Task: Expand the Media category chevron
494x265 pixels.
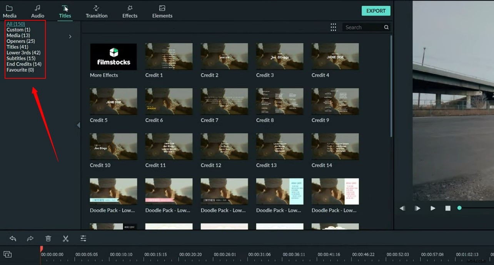Action: (x=70, y=36)
